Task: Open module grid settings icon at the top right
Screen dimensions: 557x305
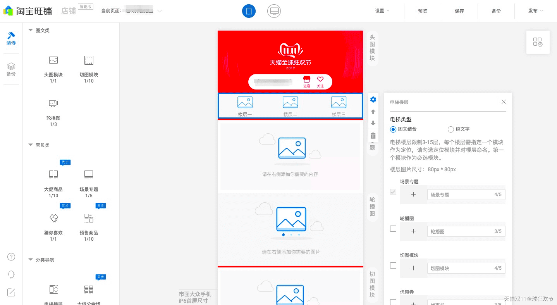Action: pyautogui.click(x=538, y=42)
